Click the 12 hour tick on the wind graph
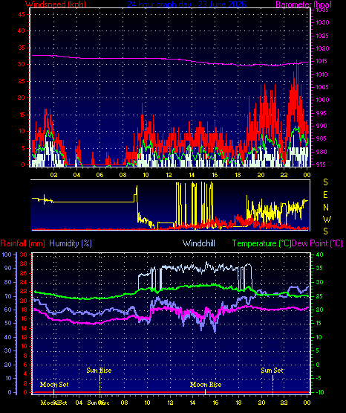The image size is (346, 413). coord(169,175)
